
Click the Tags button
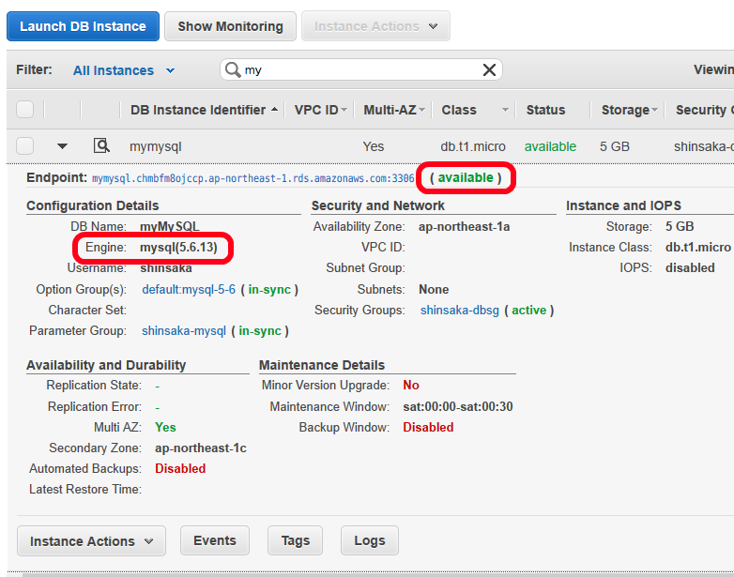coord(296,540)
